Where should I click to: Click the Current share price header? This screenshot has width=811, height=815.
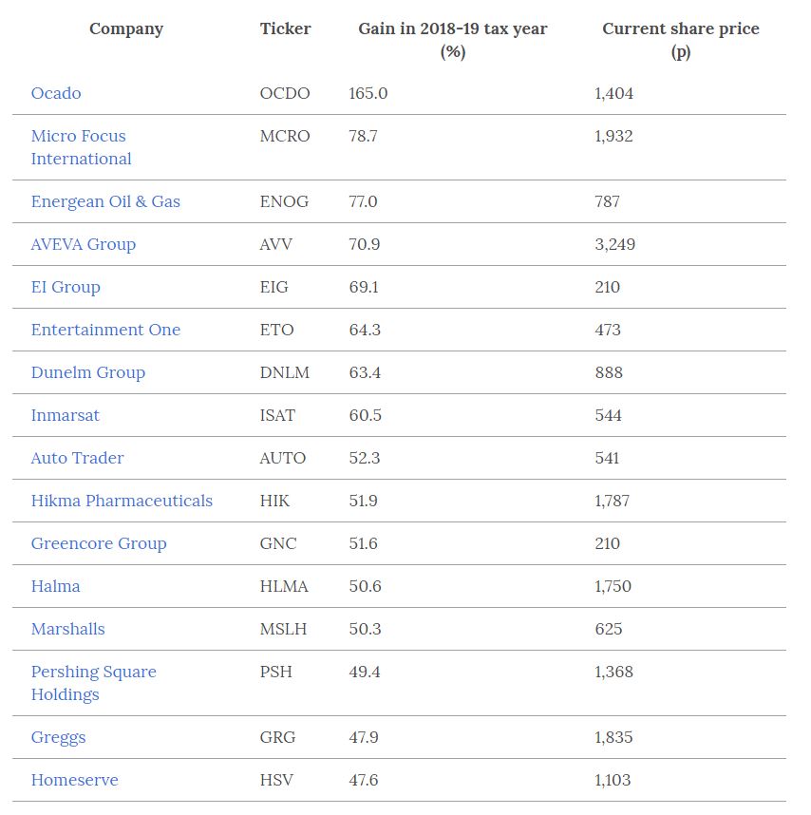[681, 40]
